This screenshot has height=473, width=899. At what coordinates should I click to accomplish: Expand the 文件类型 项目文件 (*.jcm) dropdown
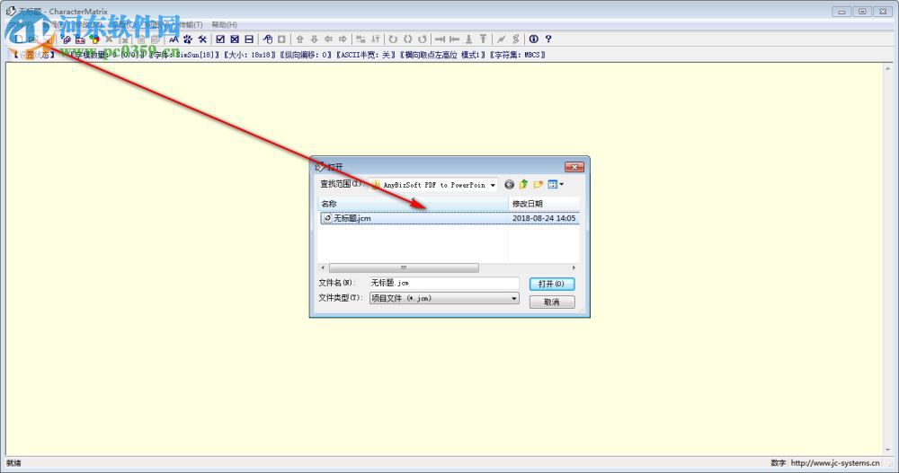click(513, 298)
